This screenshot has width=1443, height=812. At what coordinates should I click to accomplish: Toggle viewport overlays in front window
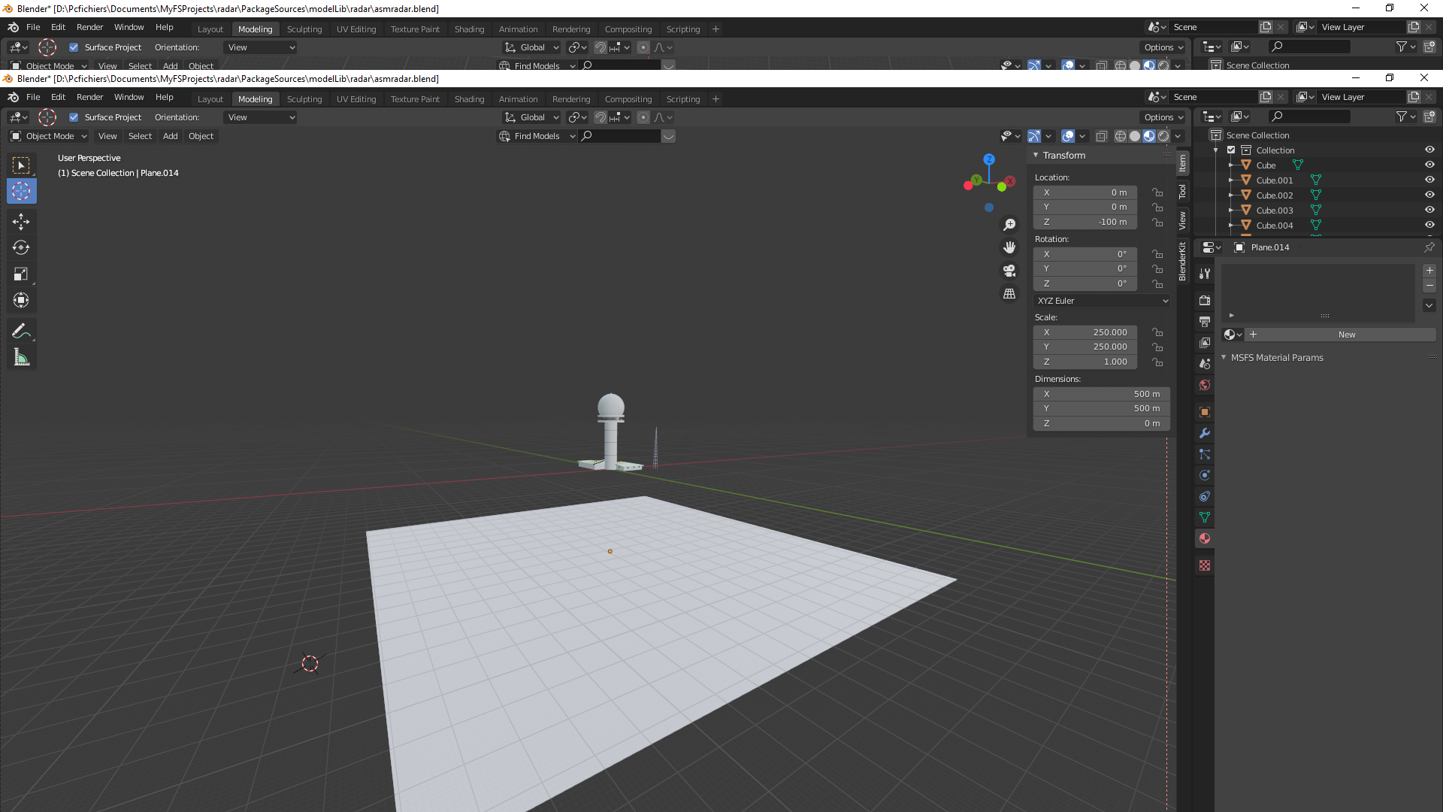point(1068,136)
